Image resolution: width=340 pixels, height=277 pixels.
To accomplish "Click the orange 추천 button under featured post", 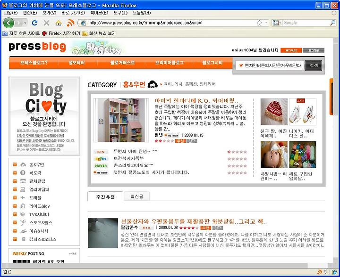I will point(180,141).
